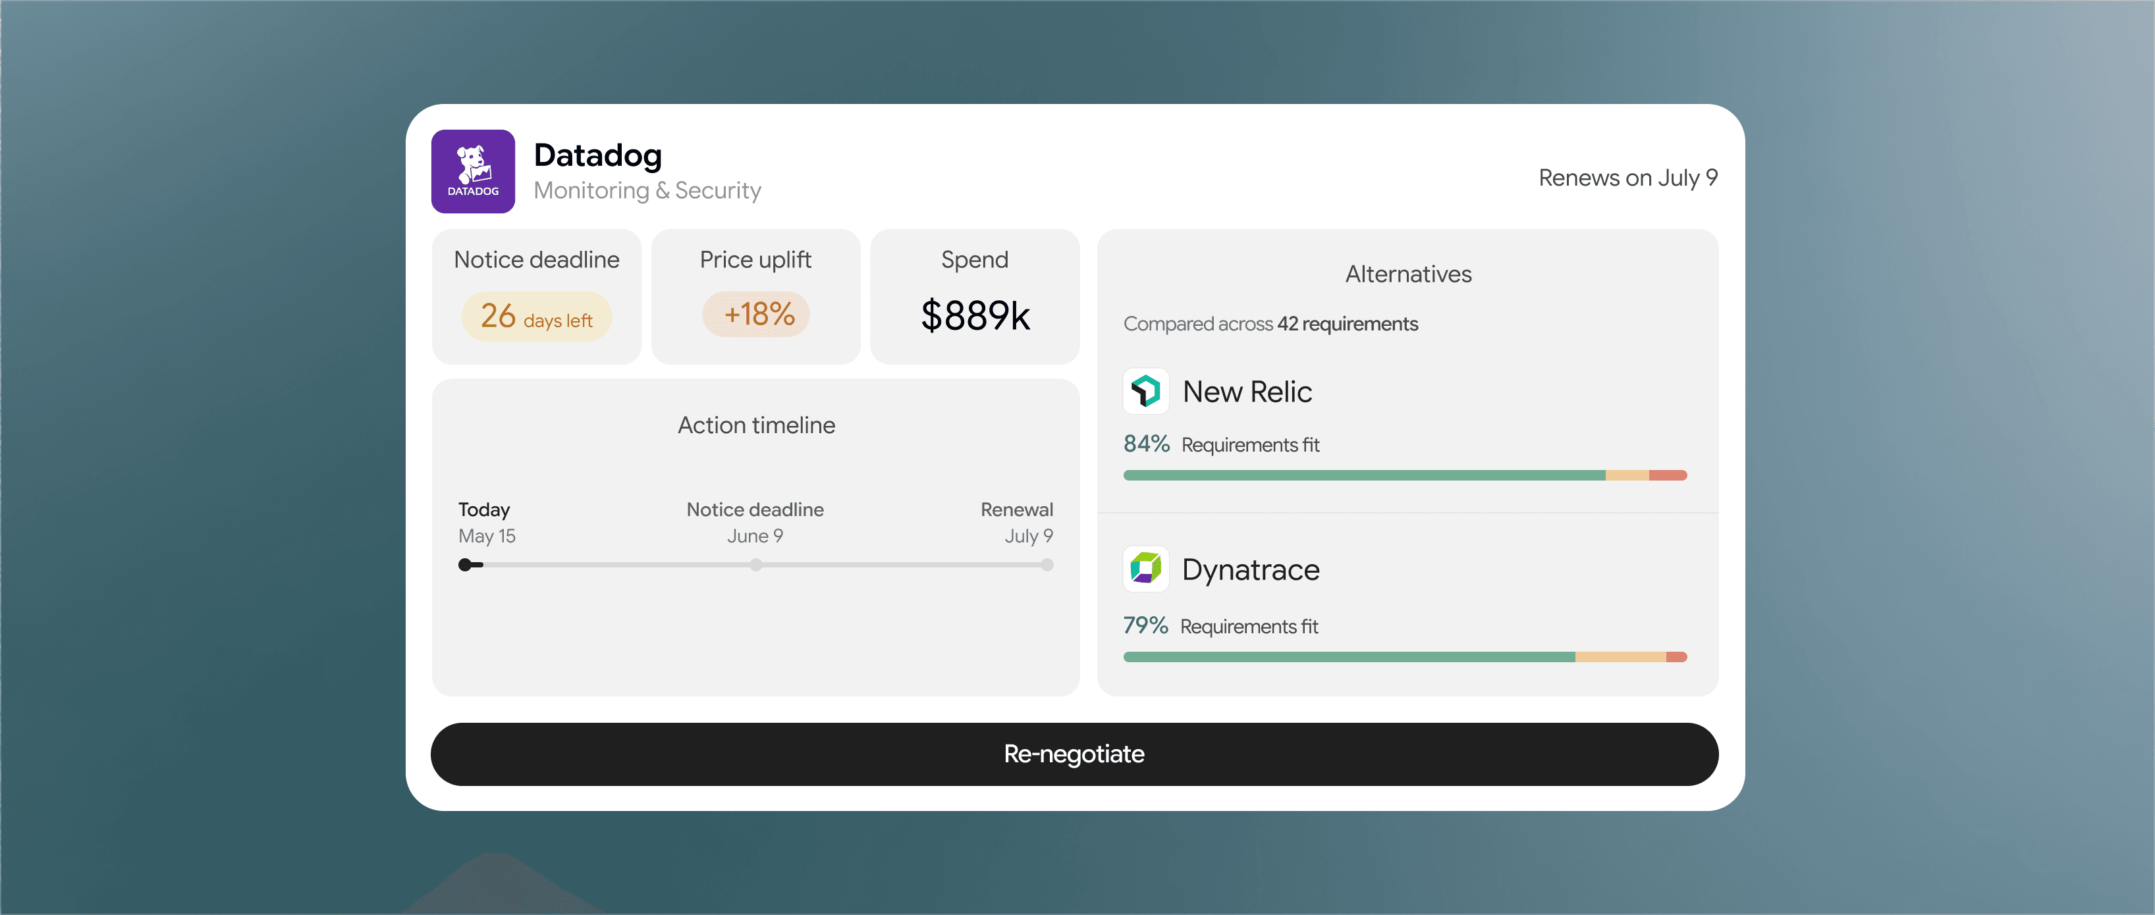Click the Notice deadline card label
Screen dimensions: 2155x915
pyautogui.click(x=536, y=259)
